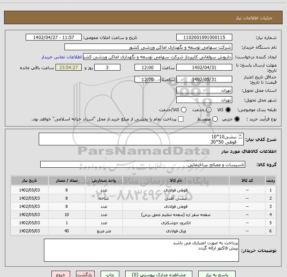
Task: Click the چاپ print button
Action: [110, 274]
